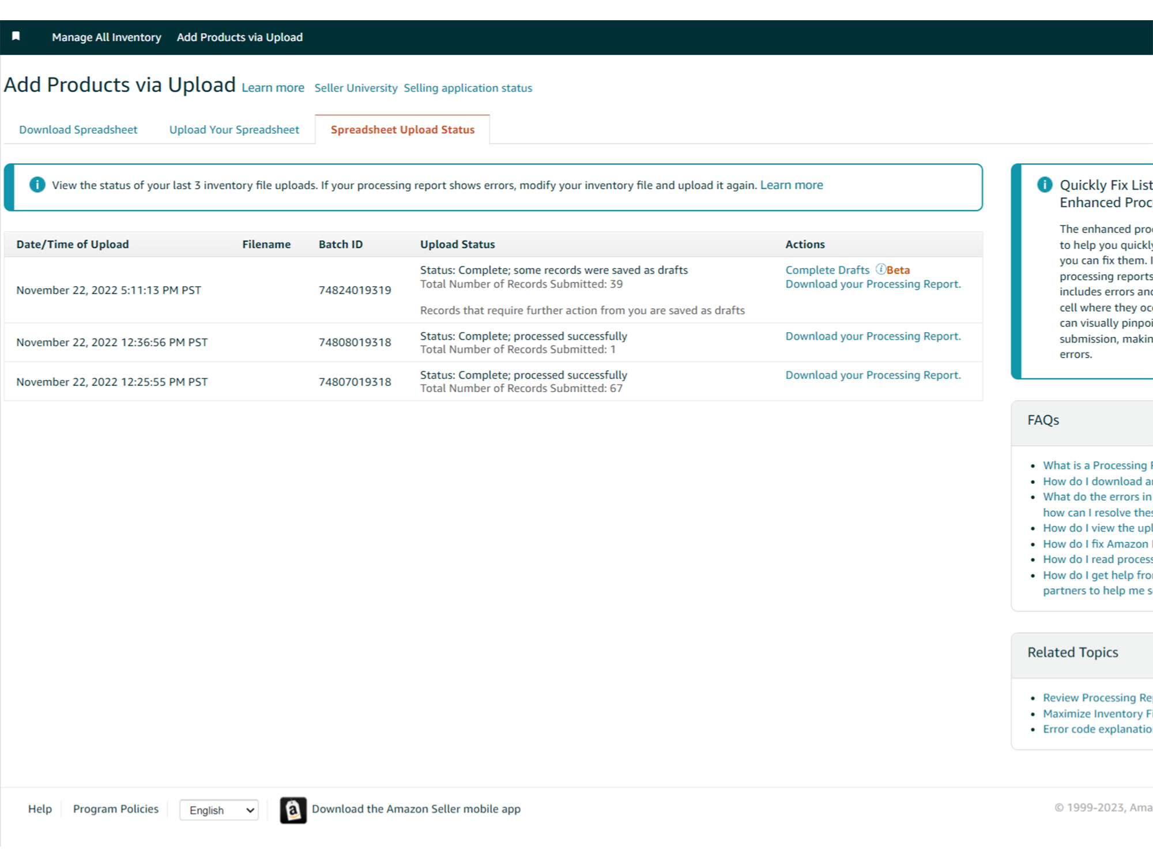The image size is (1153, 865).
Task: Open Review Processing related topic link
Action: (1098, 698)
